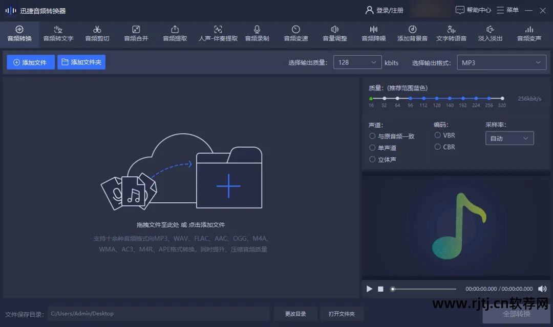Open the 菜单 menu at top right
Screen dimensions: 553x327
[506, 10]
